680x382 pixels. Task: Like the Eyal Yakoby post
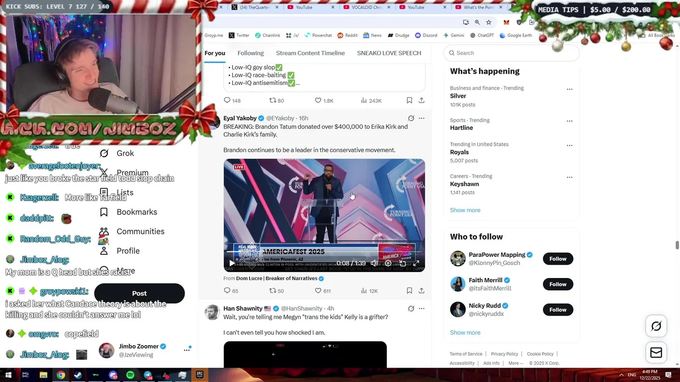pyautogui.click(x=318, y=291)
